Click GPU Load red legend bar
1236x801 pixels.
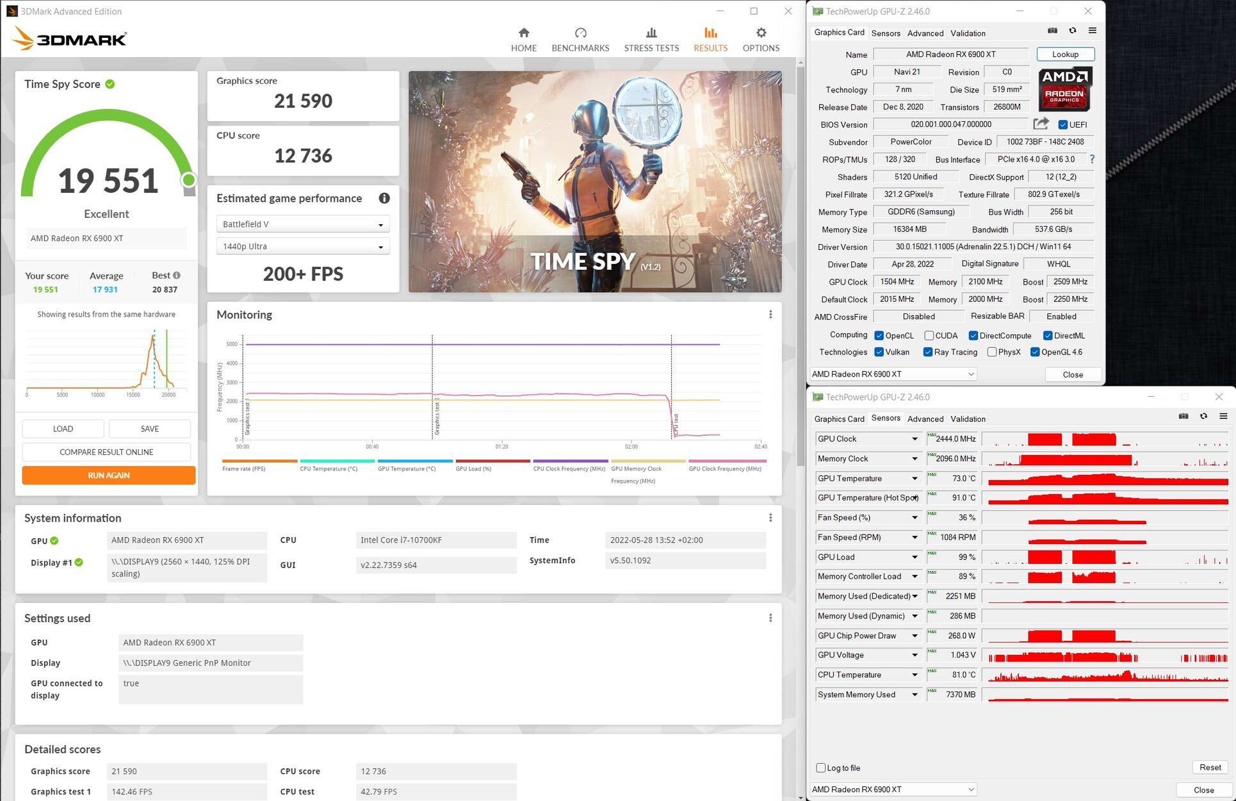[x=492, y=461]
